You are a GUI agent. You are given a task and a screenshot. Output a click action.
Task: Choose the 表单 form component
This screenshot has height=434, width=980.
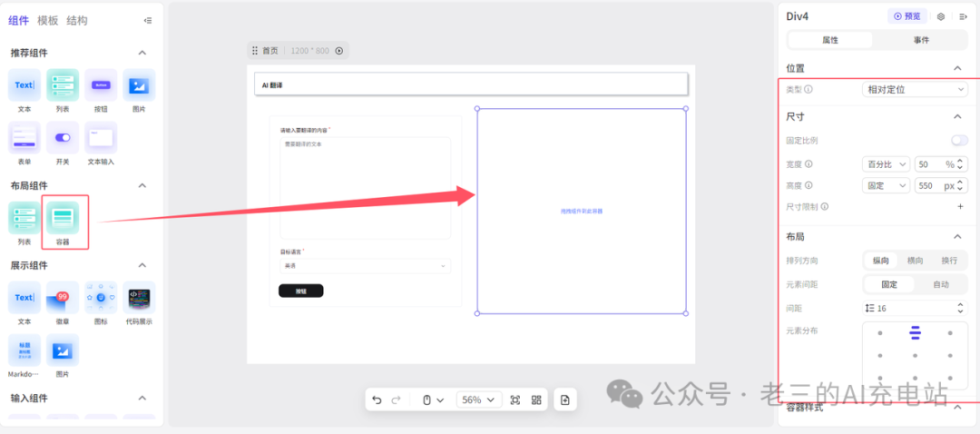coord(24,138)
